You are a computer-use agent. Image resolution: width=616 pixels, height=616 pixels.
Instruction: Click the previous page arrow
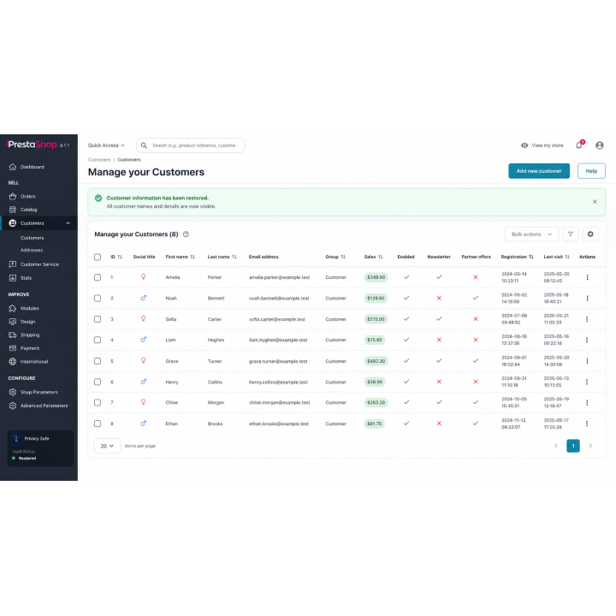click(x=555, y=446)
